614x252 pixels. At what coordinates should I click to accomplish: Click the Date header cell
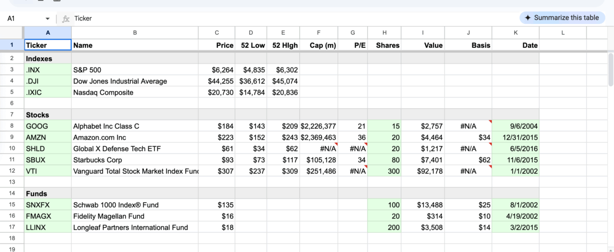[516, 45]
